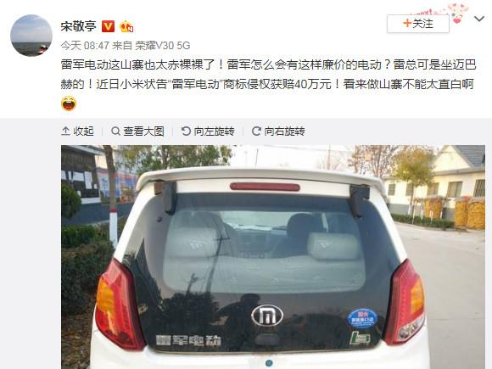This screenshot has height=369, width=492.
Task: Click the post text about 雷军电动
Action: click(268, 75)
